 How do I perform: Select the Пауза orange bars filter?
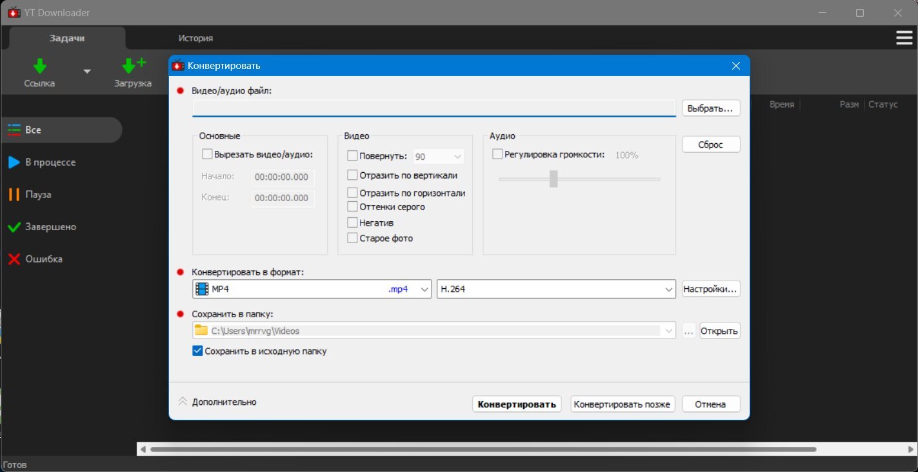click(x=14, y=195)
